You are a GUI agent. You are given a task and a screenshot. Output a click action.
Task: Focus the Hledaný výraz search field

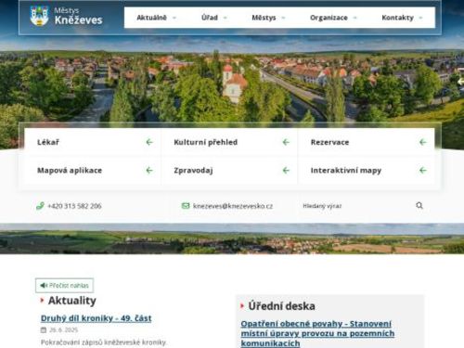pyautogui.click(x=355, y=206)
